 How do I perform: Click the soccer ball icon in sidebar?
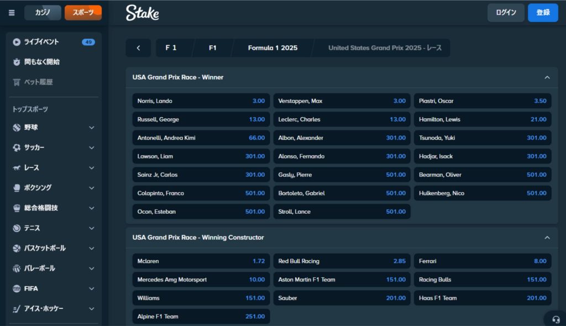(17, 148)
